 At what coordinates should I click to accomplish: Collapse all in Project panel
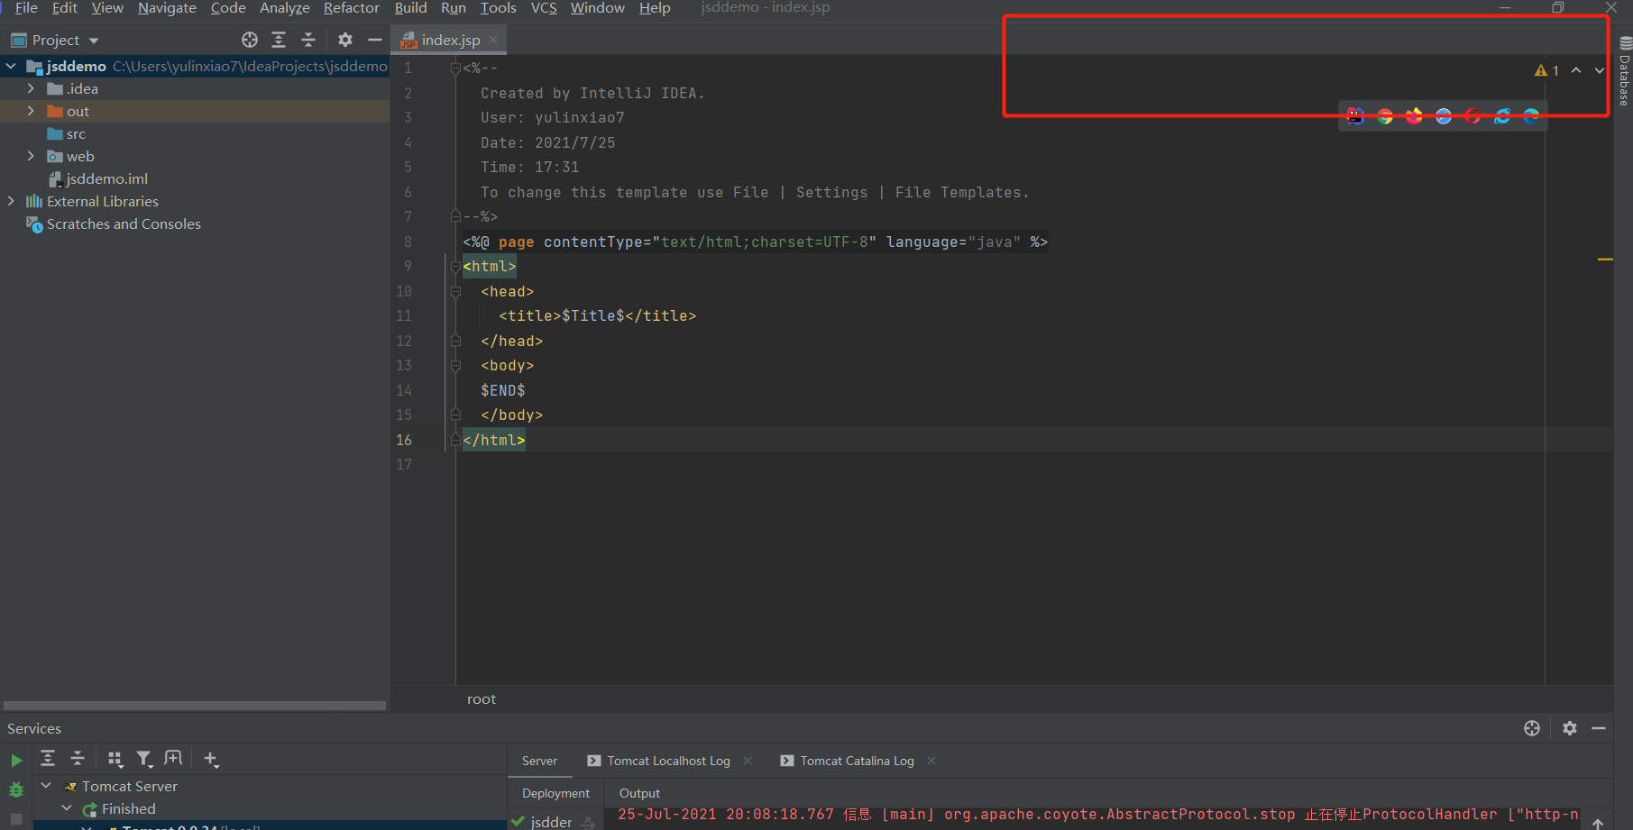pyautogui.click(x=308, y=40)
